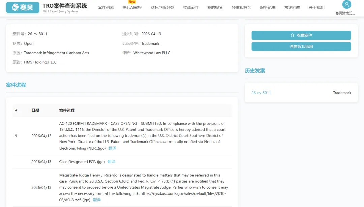This screenshot has width=364, height=207.
Task: Select the submission date 2026-04-13
Action: [151, 34]
